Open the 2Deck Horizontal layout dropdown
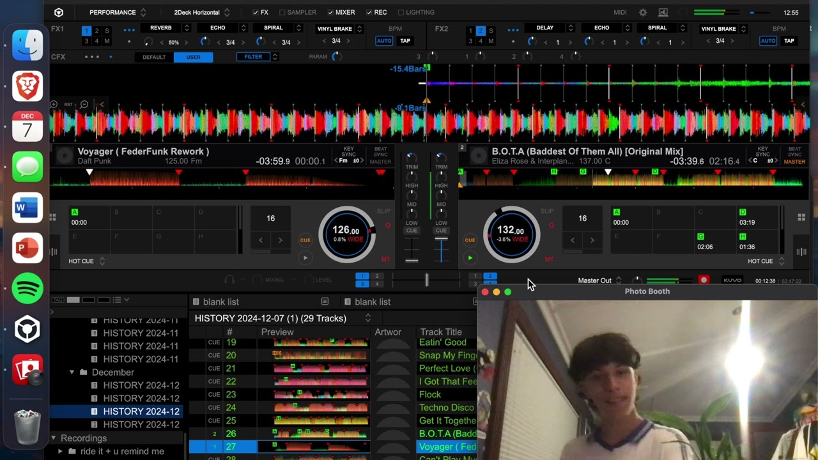Screen dimensions: 818x460 pyautogui.click(x=202, y=12)
